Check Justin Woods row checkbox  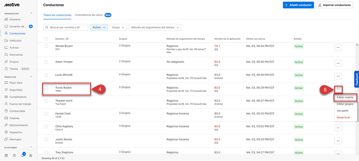pos(46,139)
